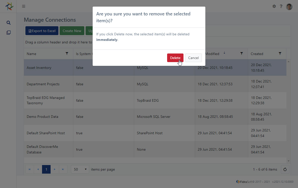Cancel the deletion dialog
The width and height of the screenshot is (298, 188).
coord(193,58)
